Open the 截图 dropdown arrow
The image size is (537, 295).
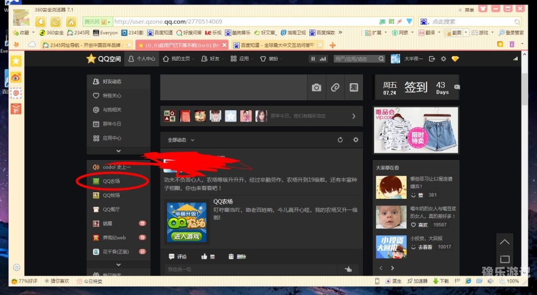pyautogui.click(x=466, y=32)
